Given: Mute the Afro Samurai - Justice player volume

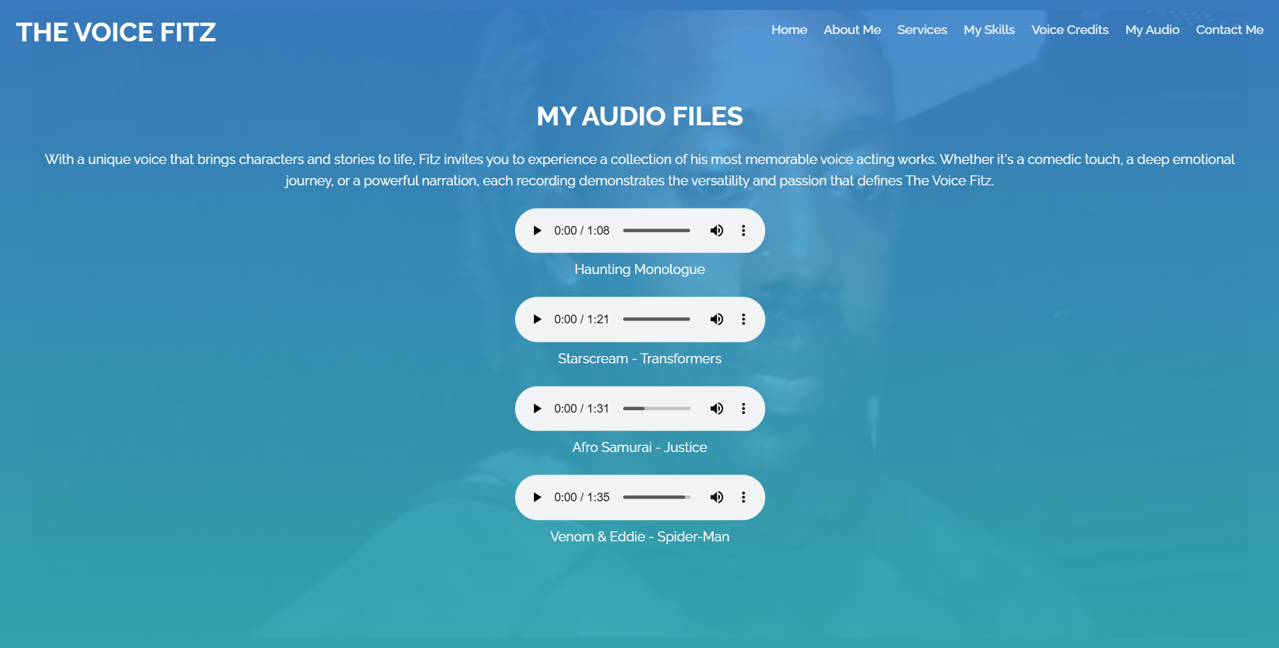Looking at the screenshot, I should [x=717, y=409].
